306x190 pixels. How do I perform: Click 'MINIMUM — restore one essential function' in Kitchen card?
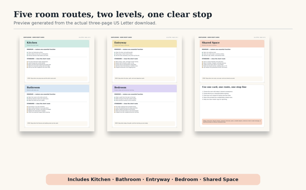41,50
